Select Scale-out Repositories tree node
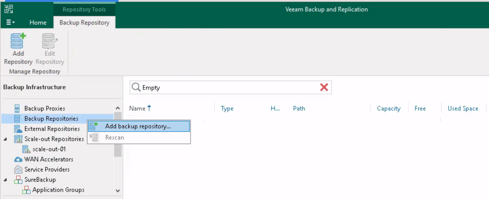Viewport: 489px width, 199px height. tap(54, 139)
